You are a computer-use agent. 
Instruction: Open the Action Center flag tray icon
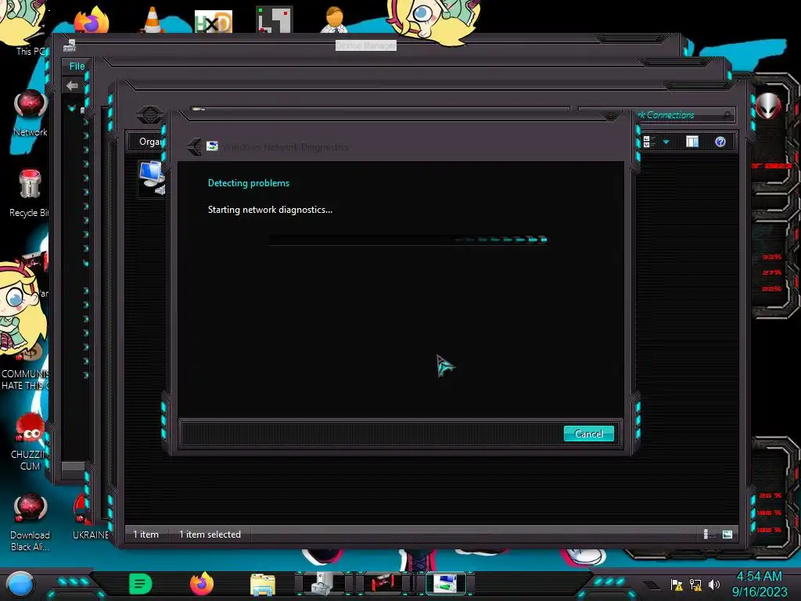677,585
